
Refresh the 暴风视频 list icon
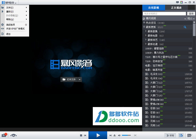[x=144, y=19]
